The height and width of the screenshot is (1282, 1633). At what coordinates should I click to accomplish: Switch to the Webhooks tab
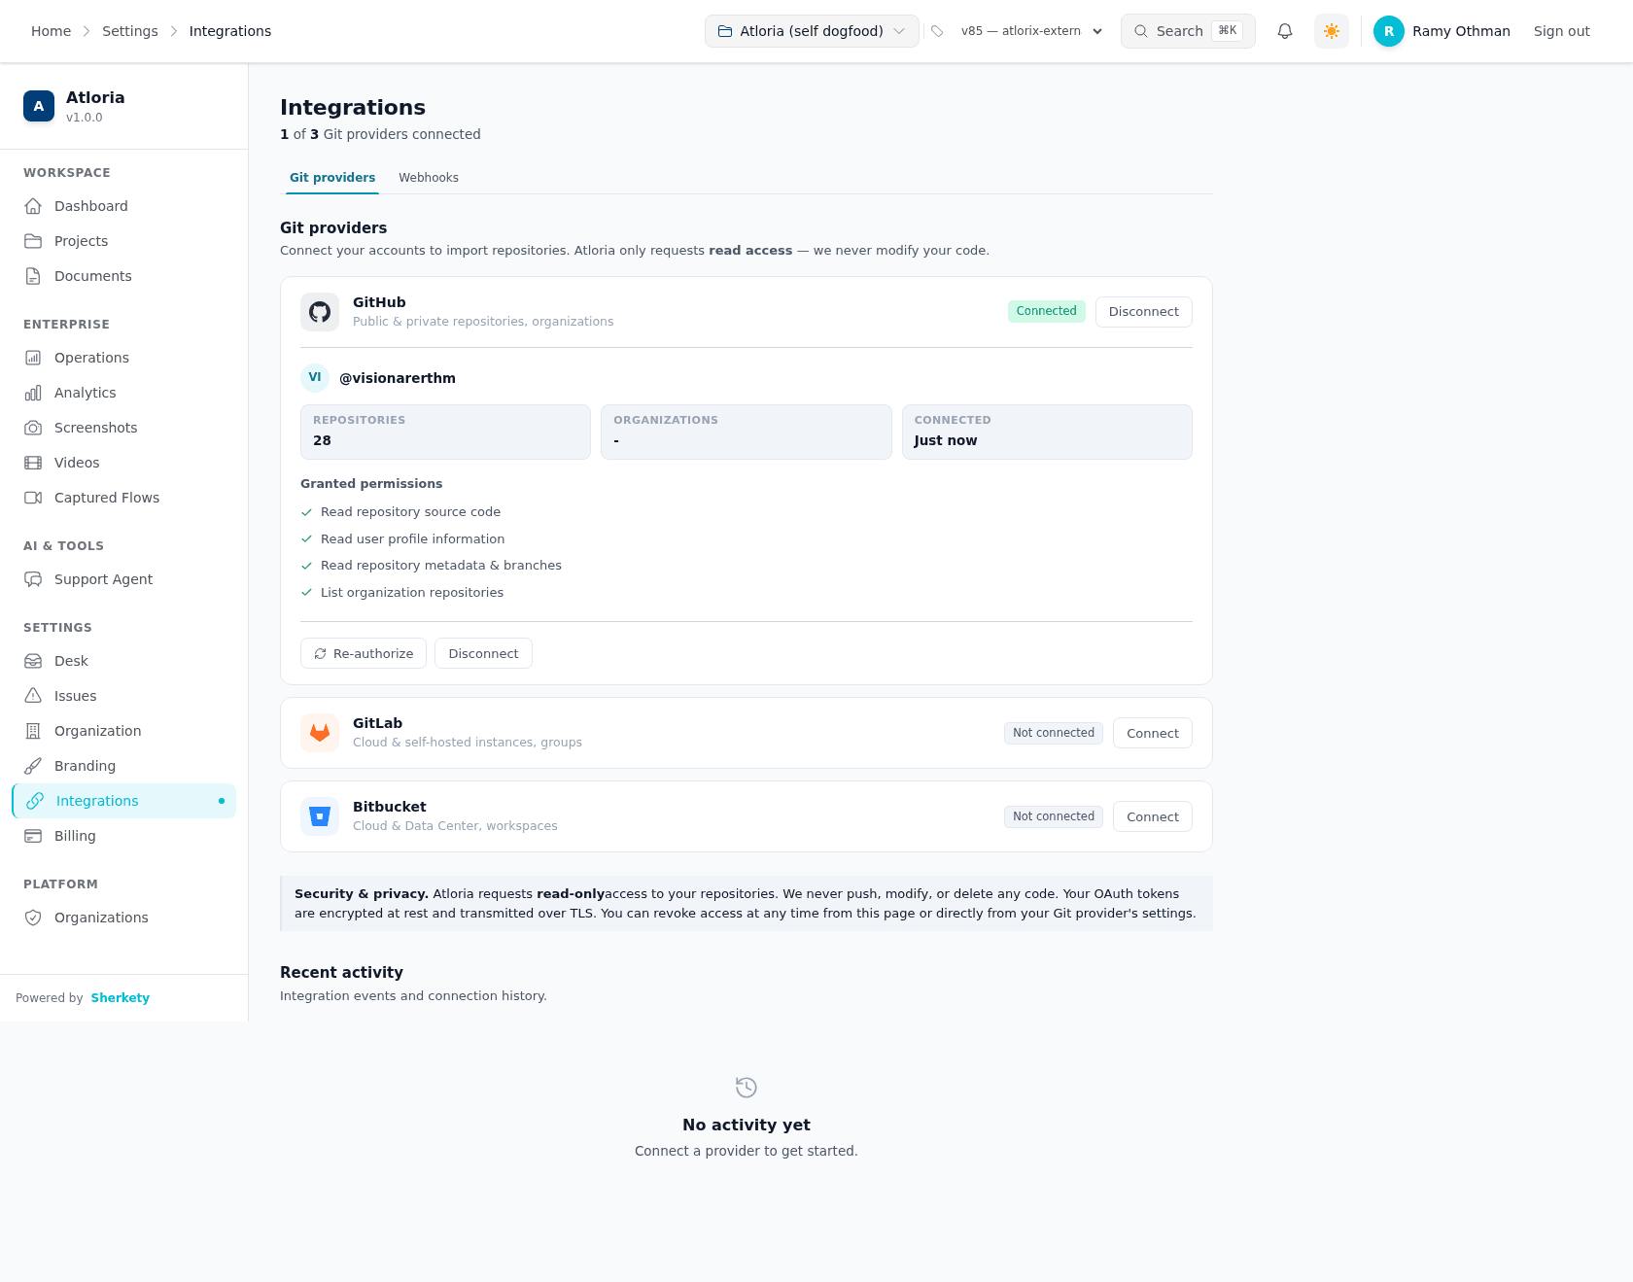(429, 178)
